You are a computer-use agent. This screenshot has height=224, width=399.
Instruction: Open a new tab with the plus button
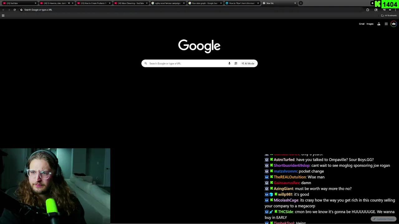click(x=301, y=3)
